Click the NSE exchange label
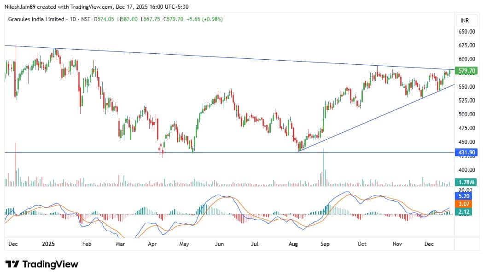Image resolution: width=484 pixels, height=278 pixels. pos(86,19)
